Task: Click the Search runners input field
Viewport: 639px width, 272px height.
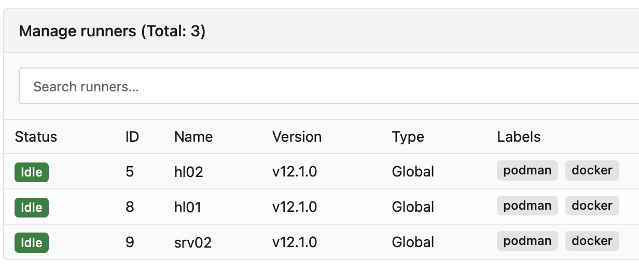Action: [327, 86]
